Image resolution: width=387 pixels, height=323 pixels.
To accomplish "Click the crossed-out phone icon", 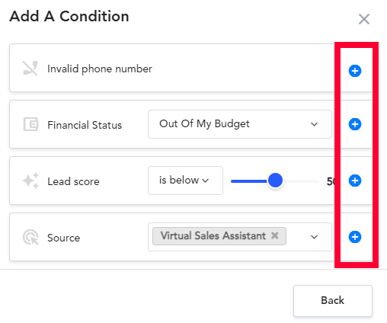I will (30, 68).
